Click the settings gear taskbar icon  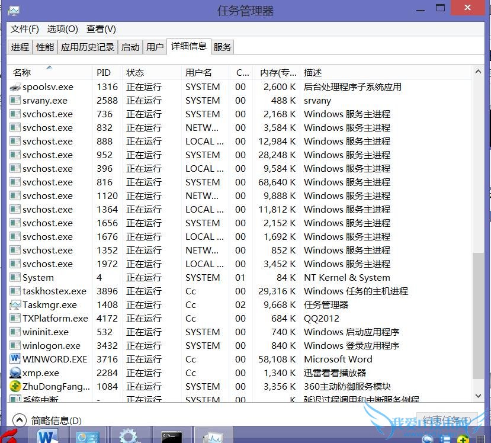click(x=129, y=436)
